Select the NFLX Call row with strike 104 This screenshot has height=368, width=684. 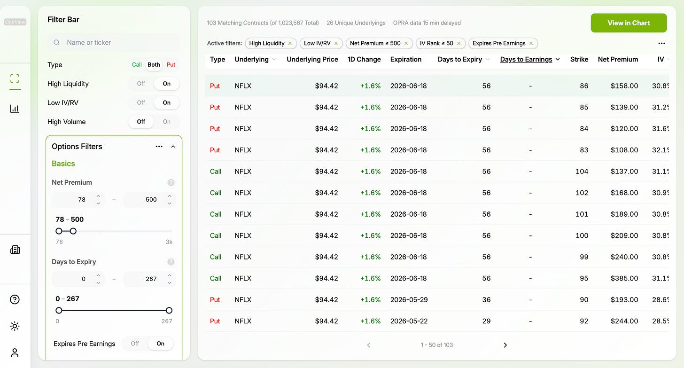437,172
